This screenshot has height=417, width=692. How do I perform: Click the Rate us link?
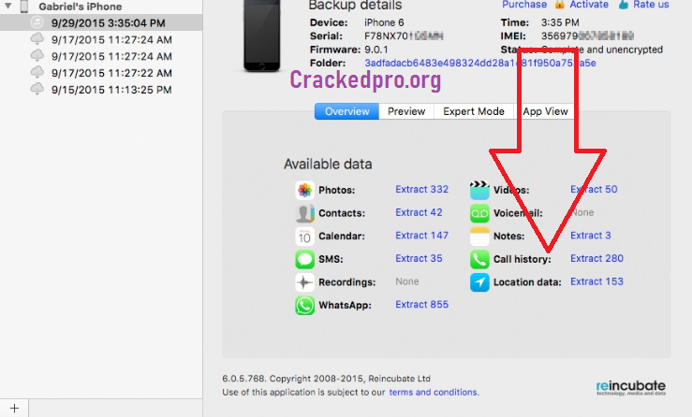(651, 5)
